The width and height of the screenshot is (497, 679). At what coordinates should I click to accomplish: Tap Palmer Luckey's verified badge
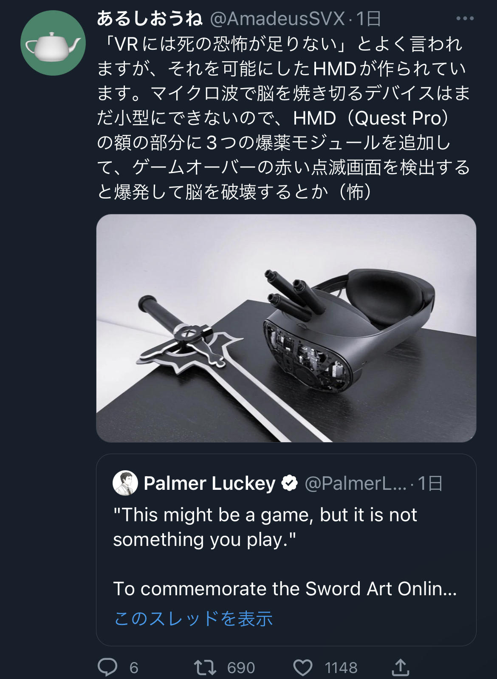(x=290, y=483)
